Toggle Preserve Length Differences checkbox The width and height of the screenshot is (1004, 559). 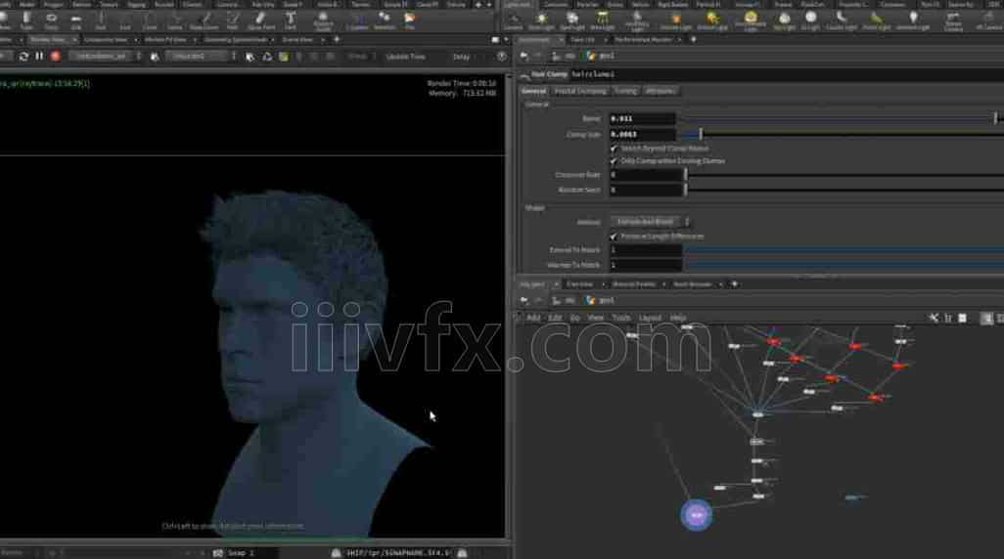coord(614,236)
